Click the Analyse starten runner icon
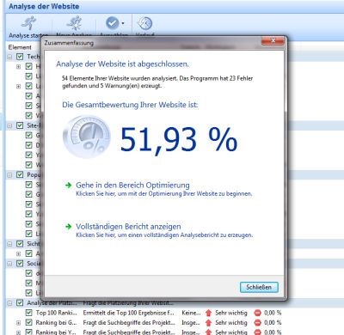Screen dimensions: 344x335 point(28,23)
